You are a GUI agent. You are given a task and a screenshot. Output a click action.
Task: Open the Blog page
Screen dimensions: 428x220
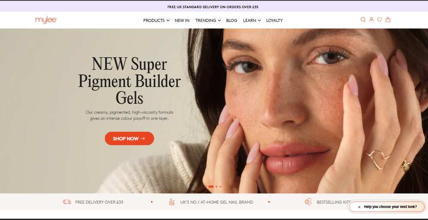(231, 21)
